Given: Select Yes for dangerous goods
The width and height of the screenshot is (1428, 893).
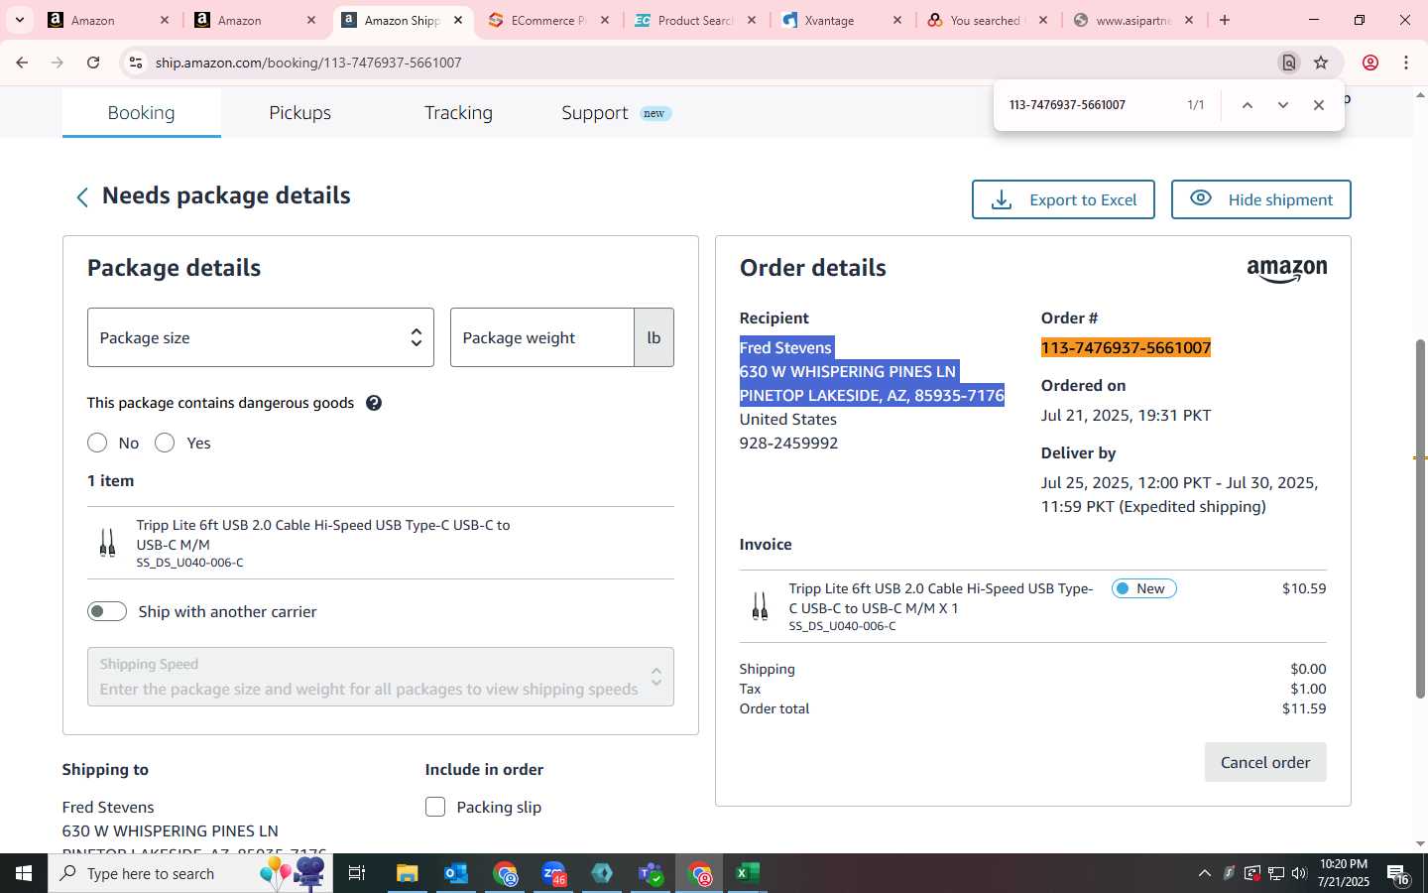Looking at the screenshot, I should tap(165, 443).
